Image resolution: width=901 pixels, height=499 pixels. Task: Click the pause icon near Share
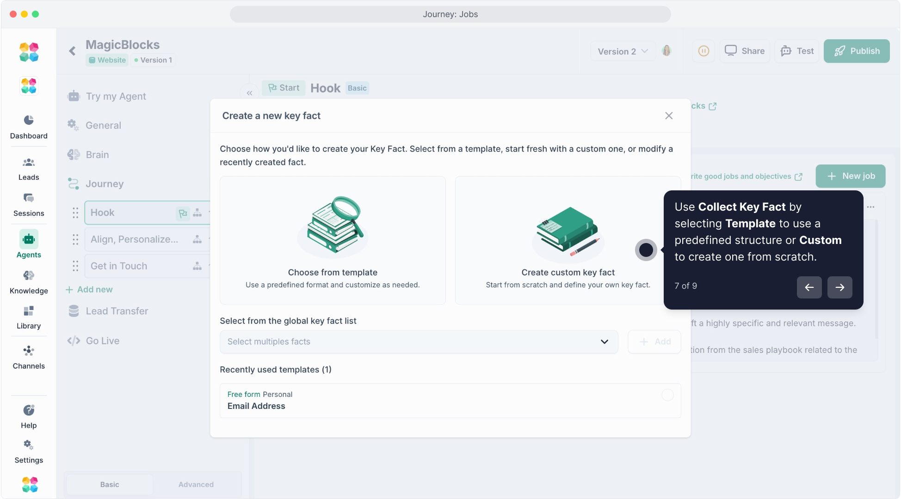[704, 51]
